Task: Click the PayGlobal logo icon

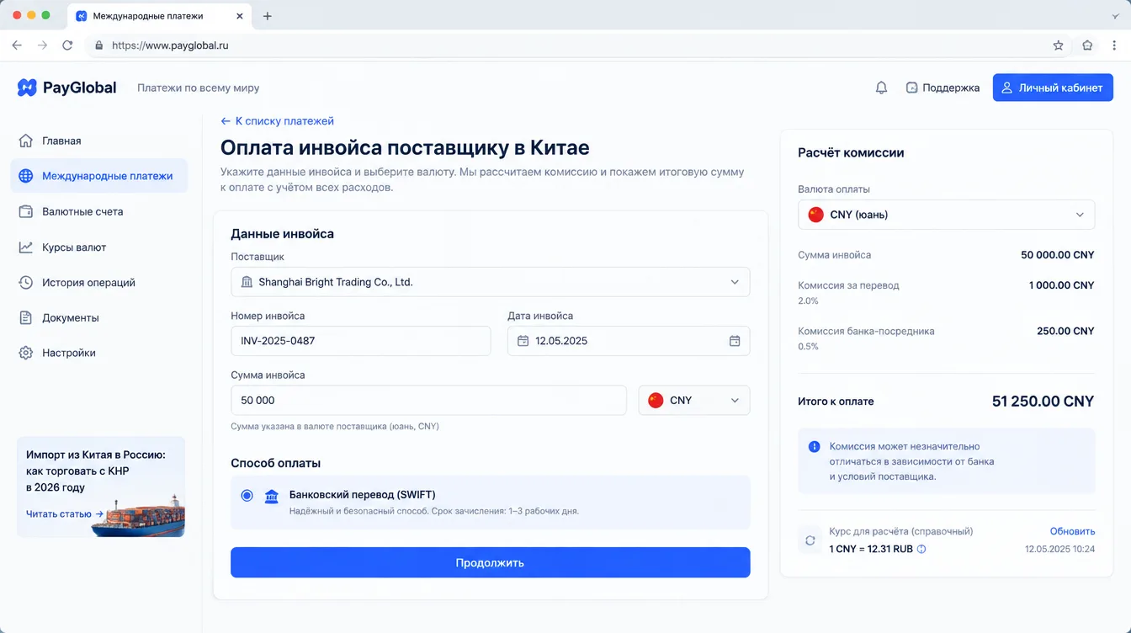Action: coord(27,88)
